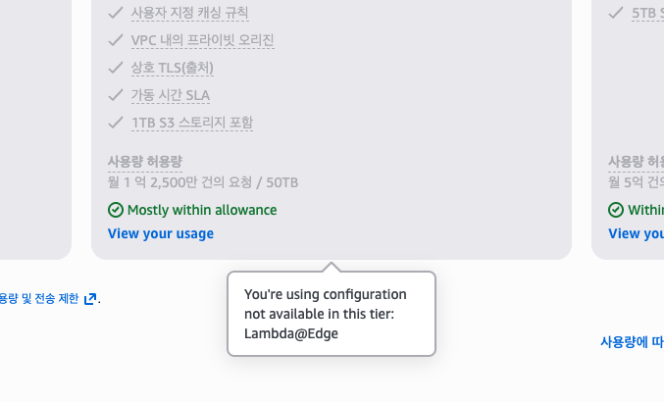
Task: Click the checkmark beside 가동 시간 SLA
Action: (x=116, y=95)
